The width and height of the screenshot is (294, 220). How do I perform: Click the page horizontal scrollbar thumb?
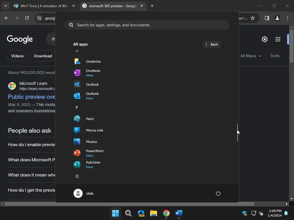coord(129,204)
